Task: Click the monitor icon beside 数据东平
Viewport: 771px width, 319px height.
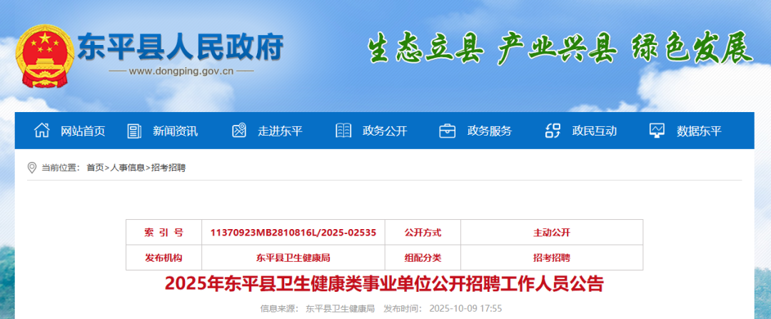Action: point(657,131)
